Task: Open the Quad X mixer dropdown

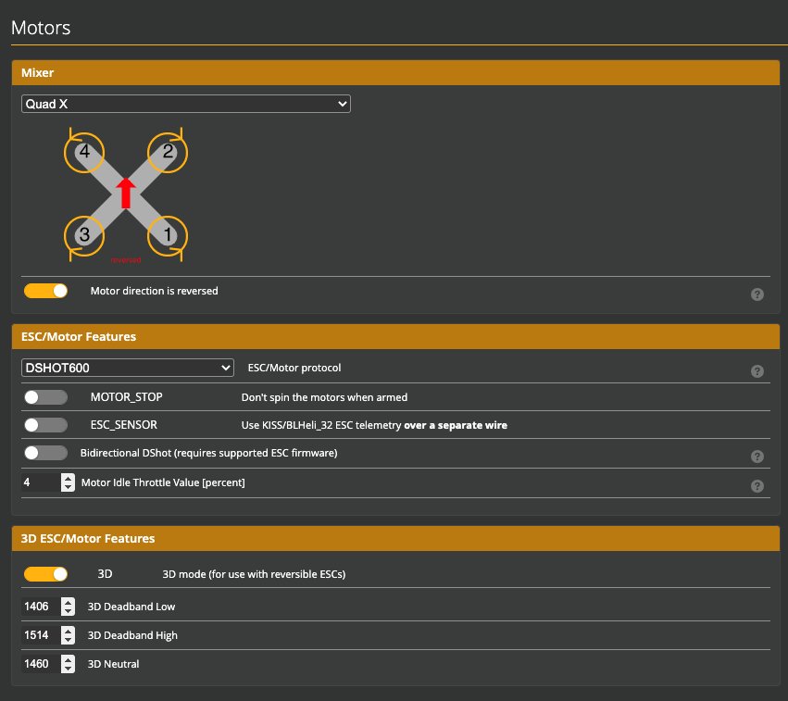Action: tap(186, 105)
